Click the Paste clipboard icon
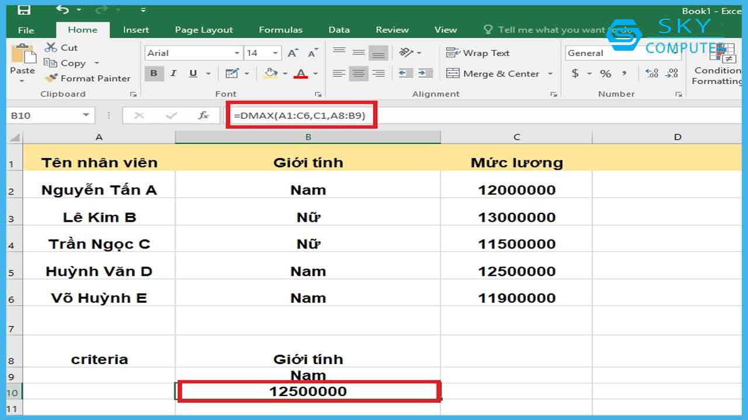Image resolution: width=748 pixels, height=420 pixels. [x=23, y=54]
